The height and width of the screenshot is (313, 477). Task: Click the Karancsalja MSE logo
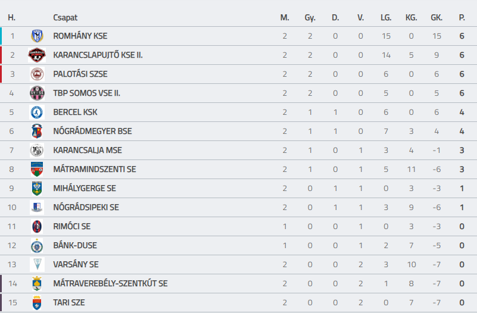coord(37,150)
